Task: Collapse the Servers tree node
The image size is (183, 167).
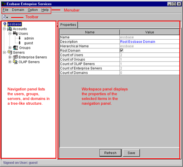Action: (4, 52)
